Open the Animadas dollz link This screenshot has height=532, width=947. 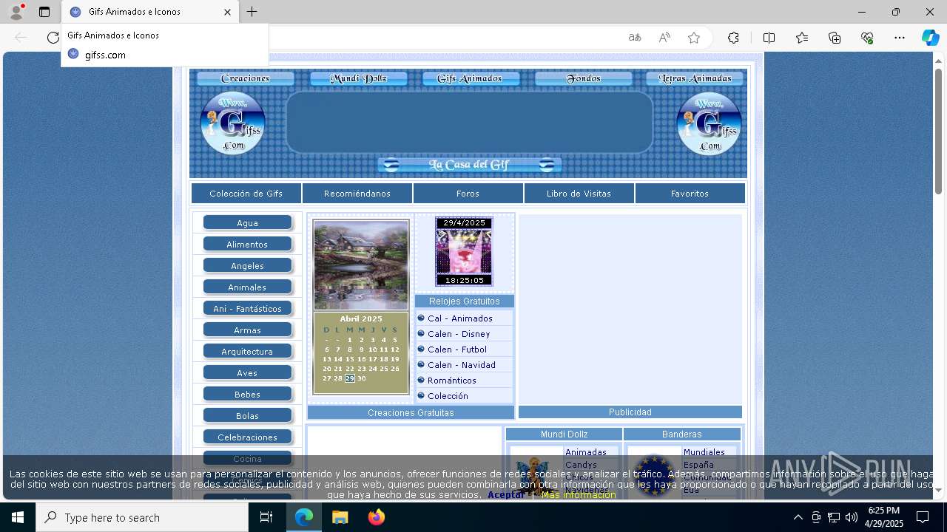pos(586,452)
